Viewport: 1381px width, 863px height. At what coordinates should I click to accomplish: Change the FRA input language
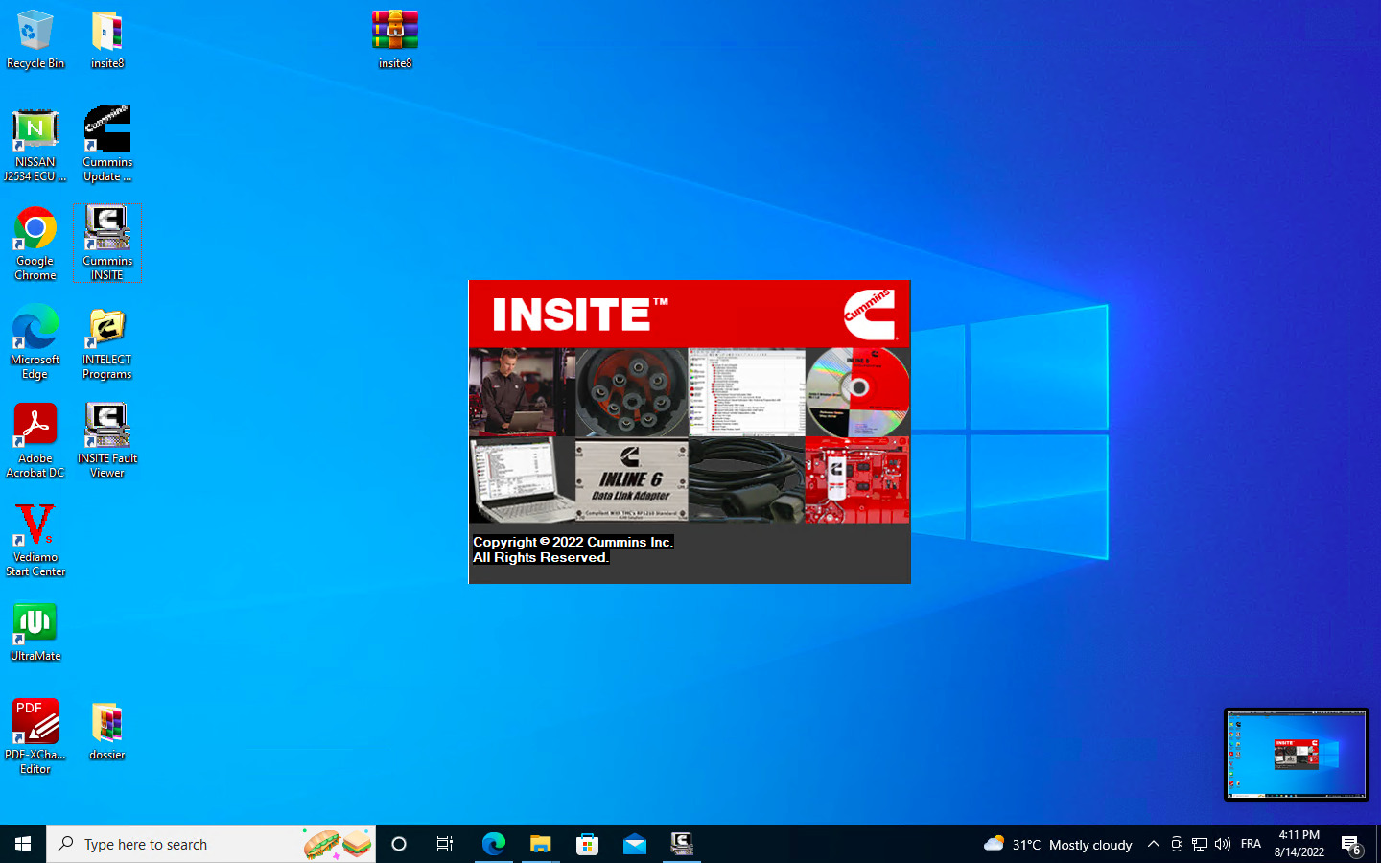tap(1251, 844)
